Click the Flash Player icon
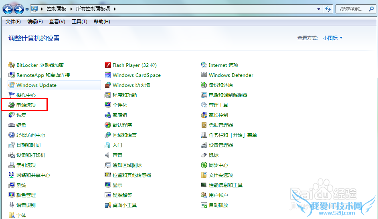 pos(108,65)
